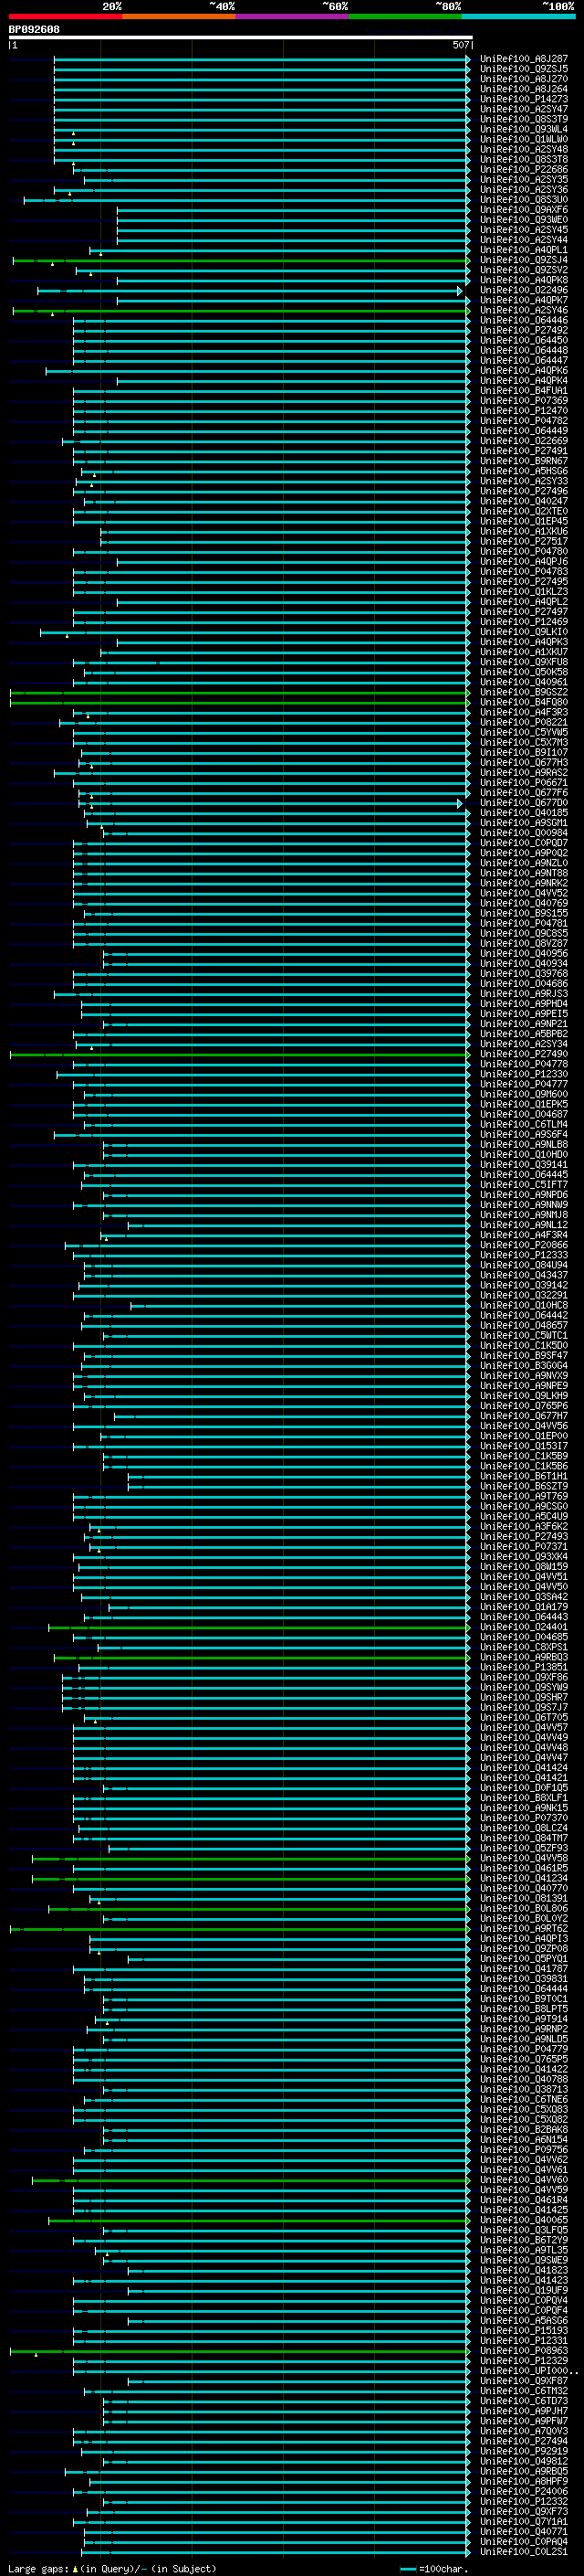The height and width of the screenshot is (2576, 584).
Task: Click the =100char. scale legend text
Action: 443,2568
